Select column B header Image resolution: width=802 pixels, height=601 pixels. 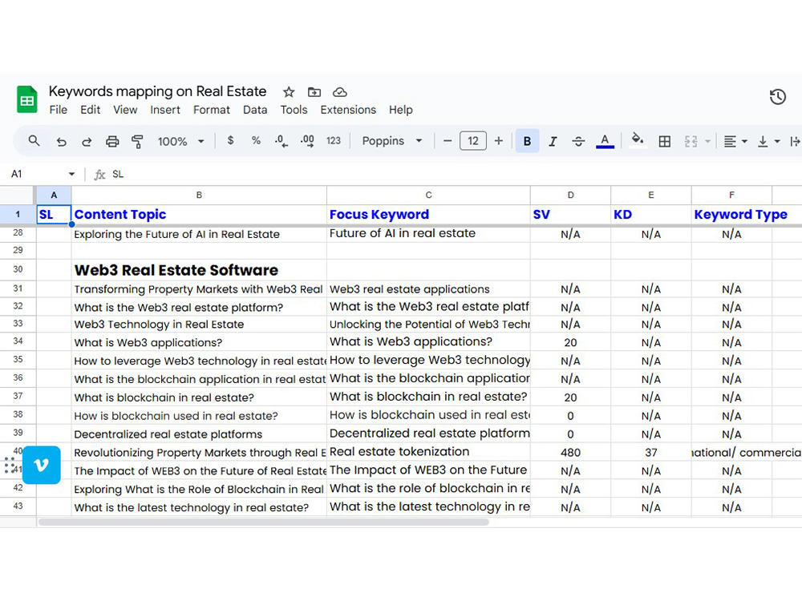pos(199,196)
